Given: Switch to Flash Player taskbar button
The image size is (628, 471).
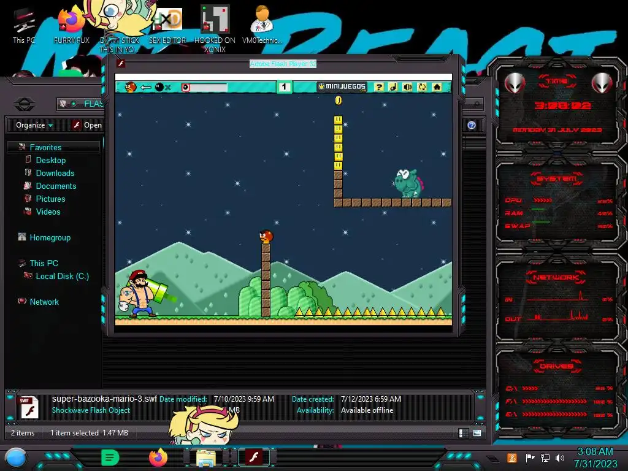Looking at the screenshot, I should [253, 457].
